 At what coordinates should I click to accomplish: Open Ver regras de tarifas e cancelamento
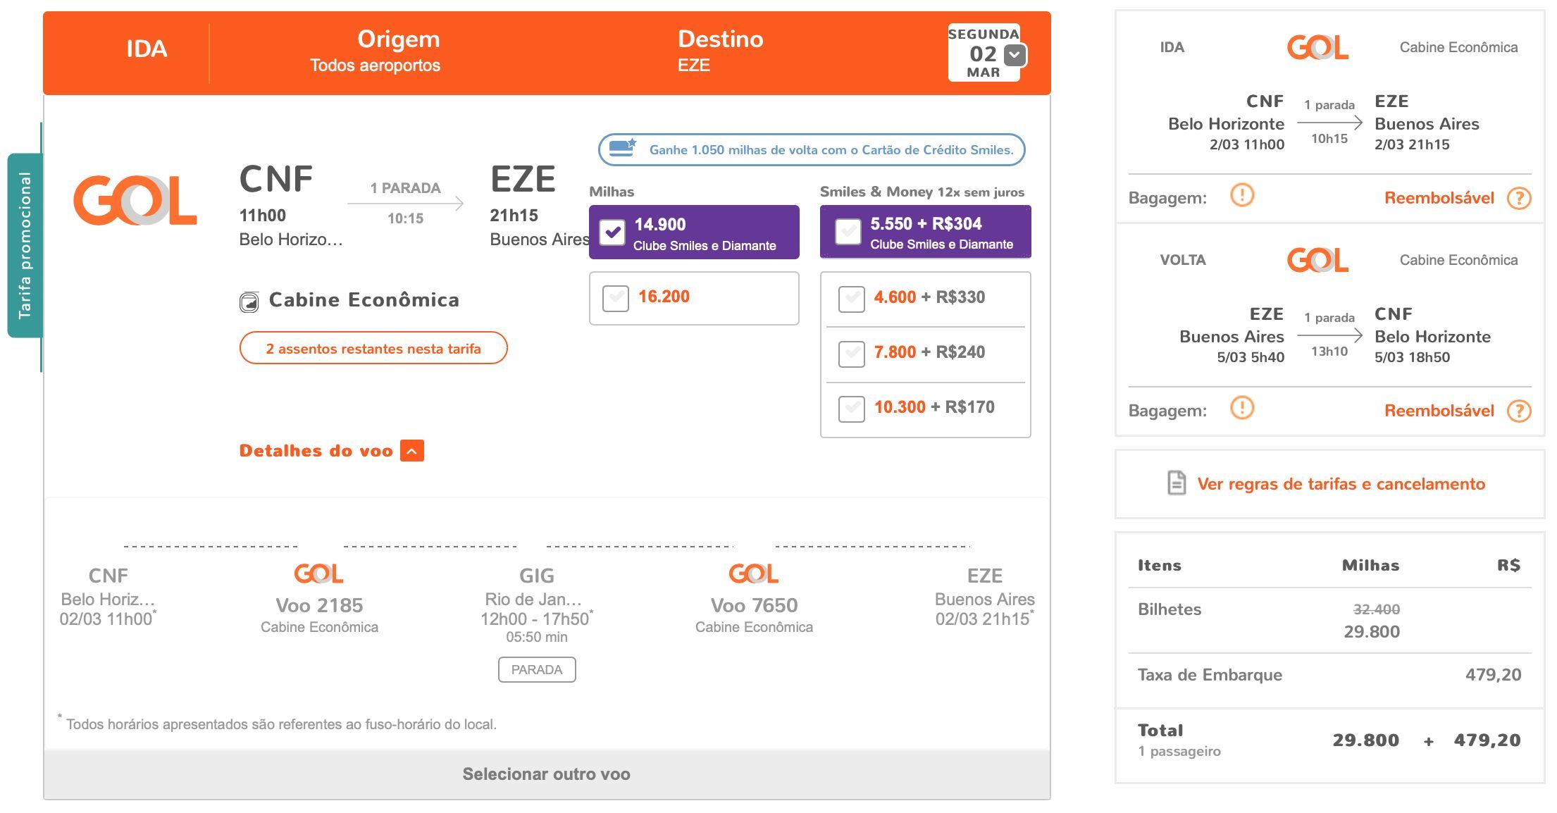click(x=1341, y=484)
